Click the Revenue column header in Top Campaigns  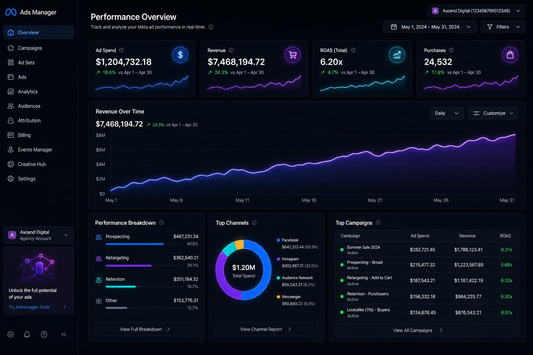(x=467, y=236)
